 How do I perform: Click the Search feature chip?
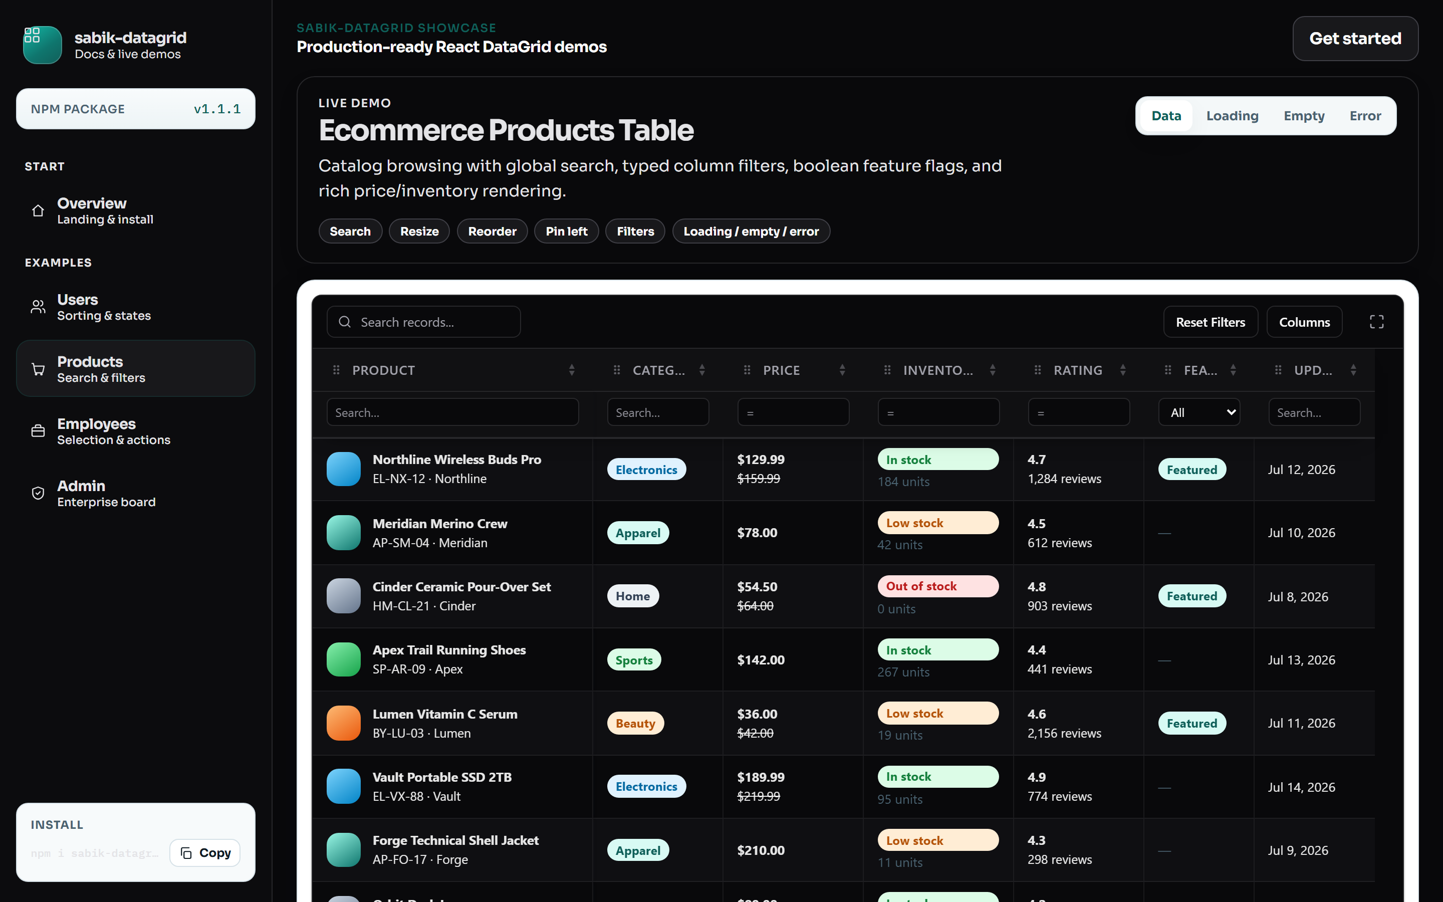(350, 231)
